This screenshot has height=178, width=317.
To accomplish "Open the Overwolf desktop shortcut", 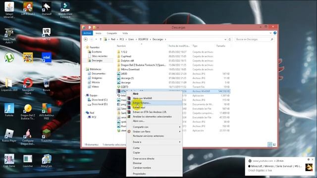I will point(47,8).
